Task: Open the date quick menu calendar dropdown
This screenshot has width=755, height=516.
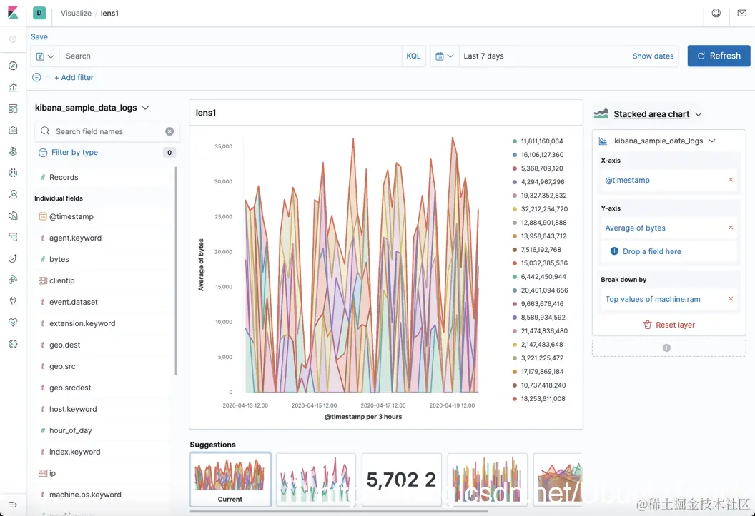Action: (444, 56)
